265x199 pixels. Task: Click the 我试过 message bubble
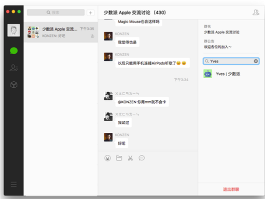click(123, 123)
